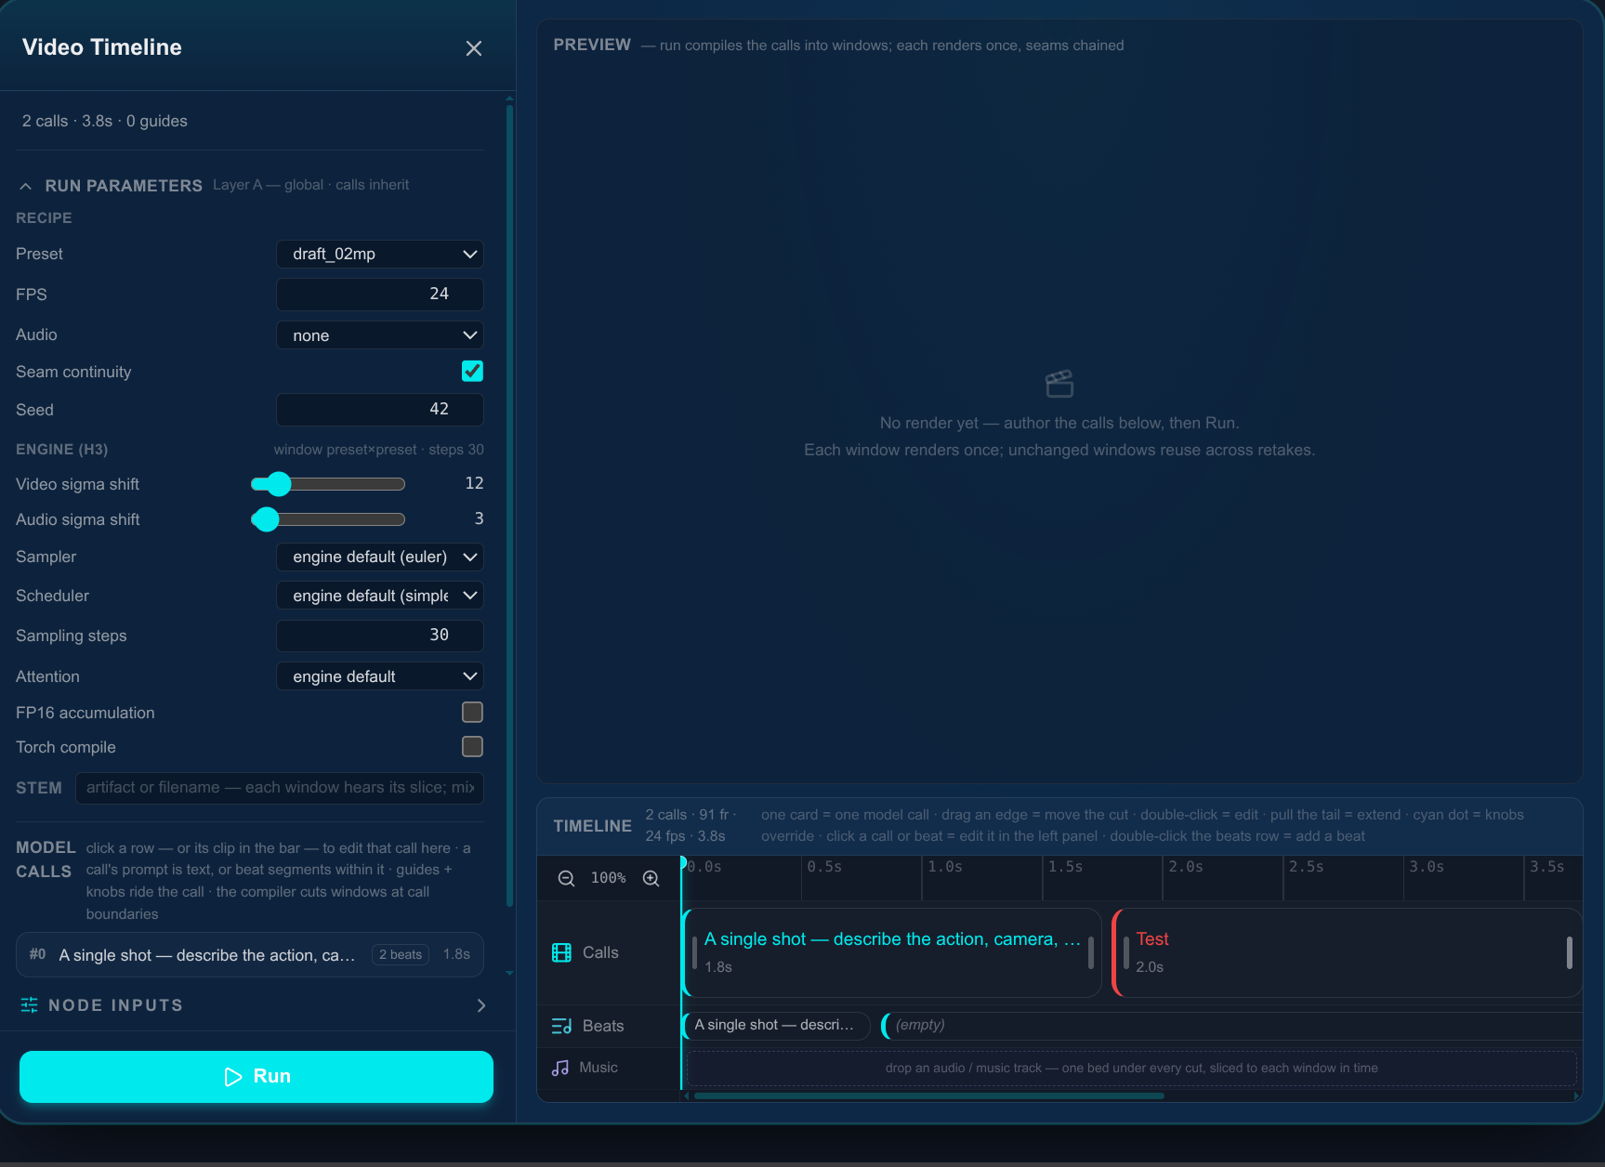Click the Music note icon
Viewport: 1605px width, 1167px height.
560,1068
